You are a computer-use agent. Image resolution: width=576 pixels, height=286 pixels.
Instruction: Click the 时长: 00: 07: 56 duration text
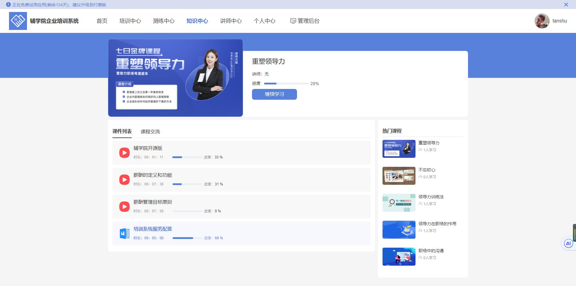[148, 211]
